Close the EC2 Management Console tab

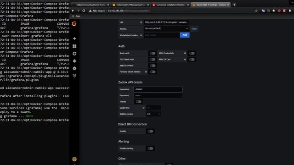click(x=148, y=5)
